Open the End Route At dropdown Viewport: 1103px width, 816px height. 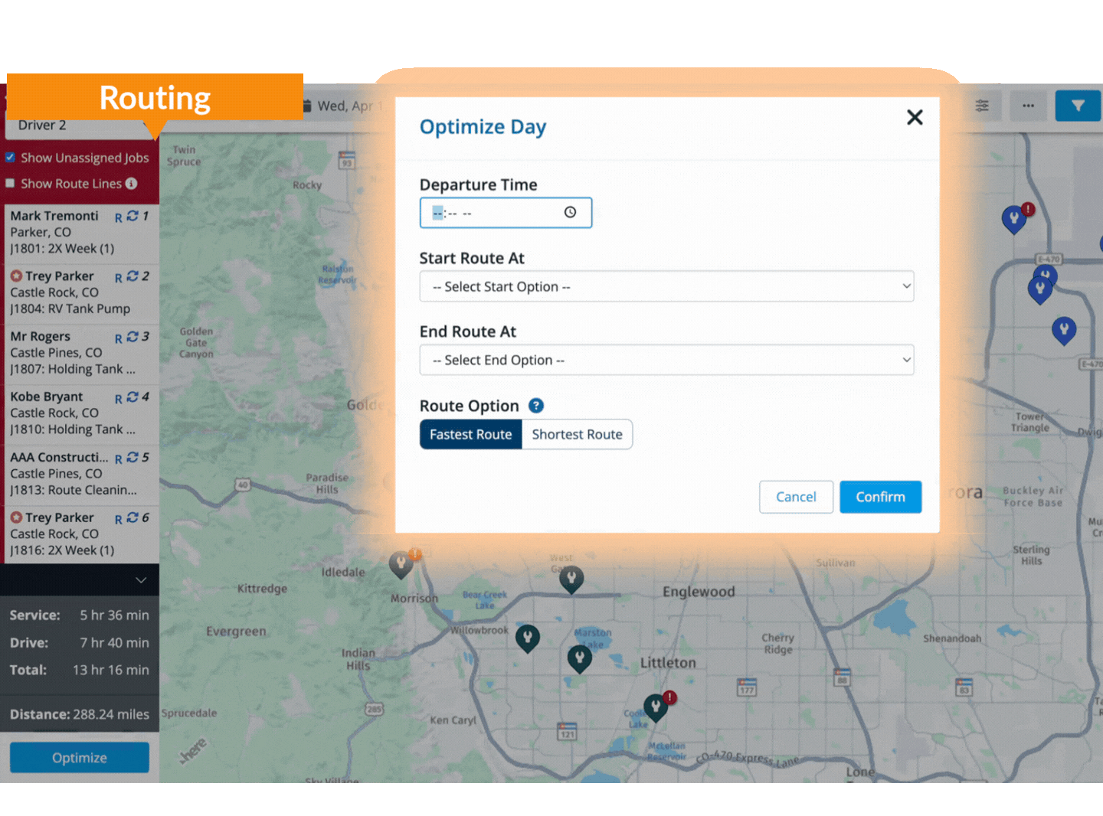666,360
